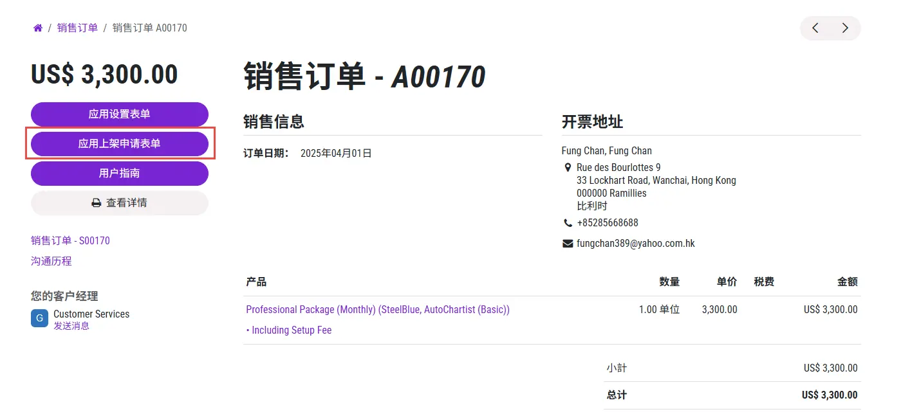Click 您的客户经理 heading
The width and height of the screenshot is (901, 414).
click(64, 296)
